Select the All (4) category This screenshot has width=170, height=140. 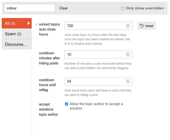click(x=17, y=23)
